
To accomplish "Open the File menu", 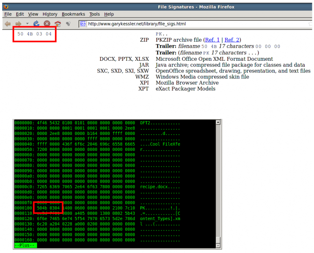I will point(8,14).
